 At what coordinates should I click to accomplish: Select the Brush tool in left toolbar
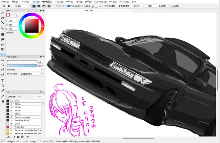3,13
